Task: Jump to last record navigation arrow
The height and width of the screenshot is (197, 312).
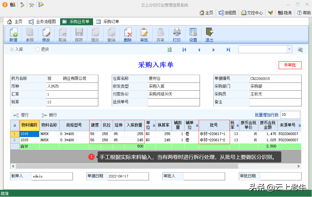Action: click(x=228, y=50)
